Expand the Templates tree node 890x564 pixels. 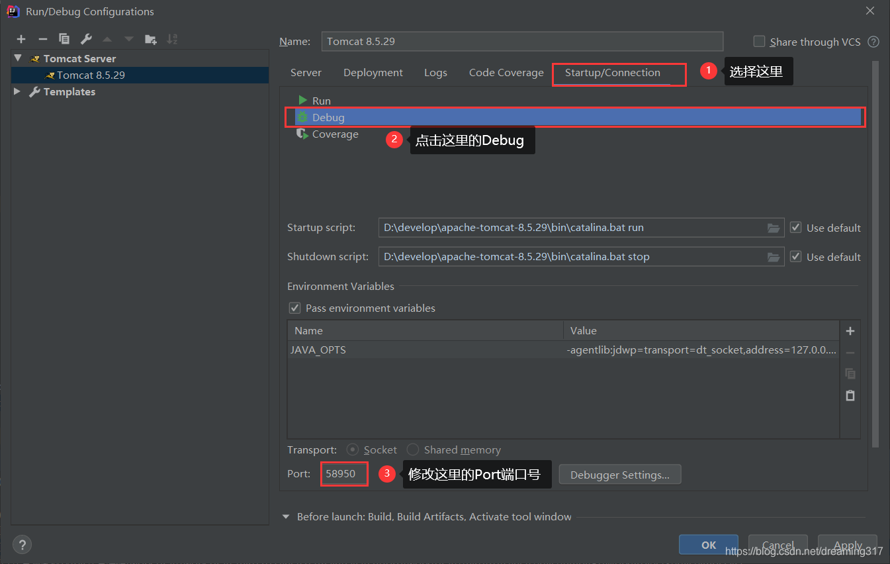click(16, 91)
